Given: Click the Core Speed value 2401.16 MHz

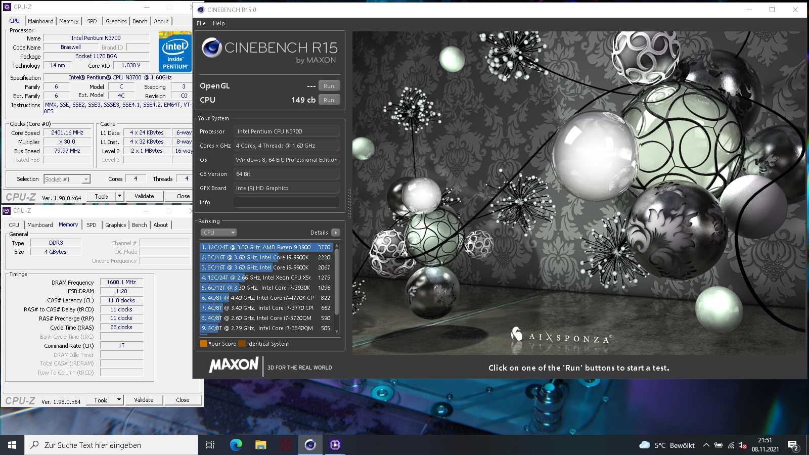Looking at the screenshot, I should click(x=67, y=133).
